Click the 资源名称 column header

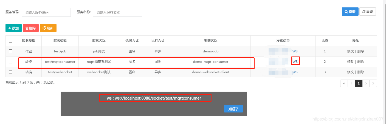(x=211, y=41)
